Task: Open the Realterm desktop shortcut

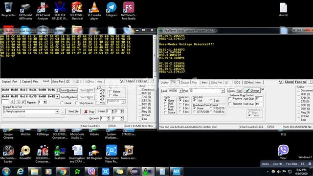Action: 60,153
